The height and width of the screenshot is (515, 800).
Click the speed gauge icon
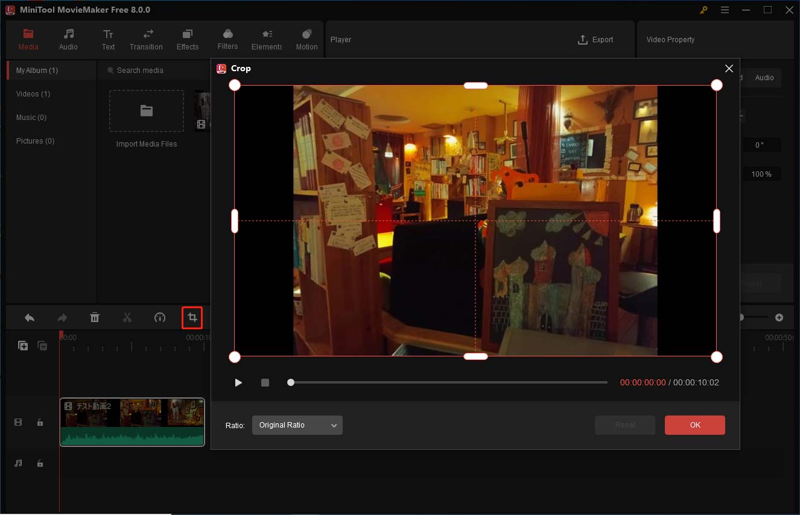[160, 317]
